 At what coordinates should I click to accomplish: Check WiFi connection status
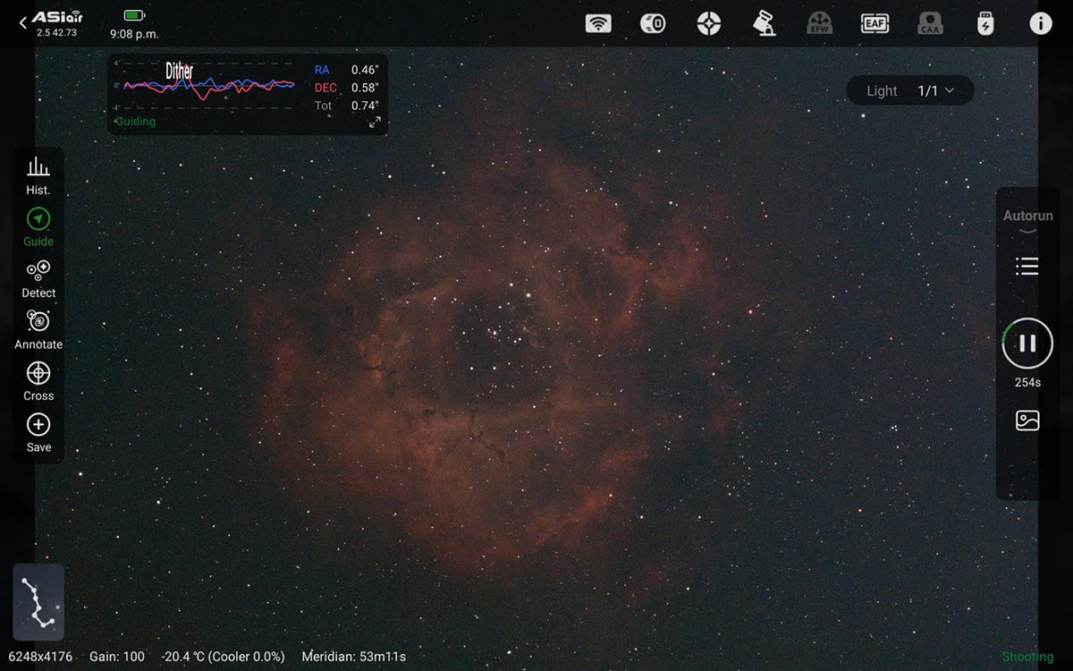598,23
